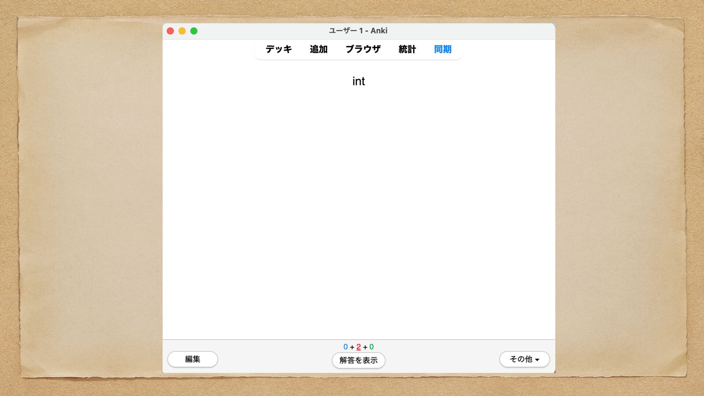The width and height of the screenshot is (704, 396).
Task: Click the blank white card area
Action: pos(358,205)
